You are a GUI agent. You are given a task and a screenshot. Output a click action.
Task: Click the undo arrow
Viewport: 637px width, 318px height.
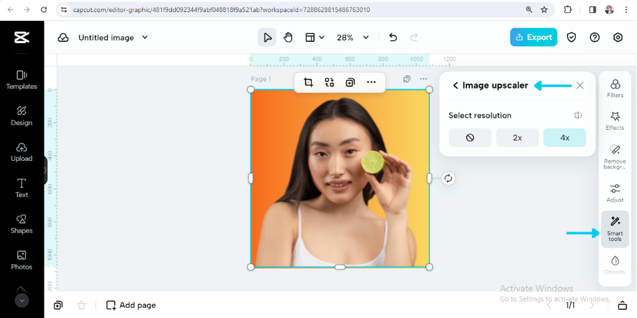click(x=393, y=38)
